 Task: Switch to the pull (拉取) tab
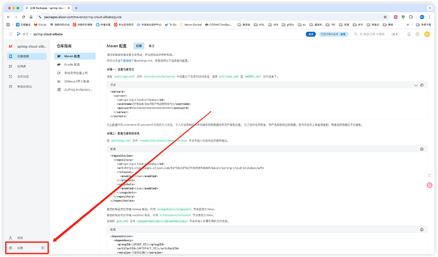(x=139, y=46)
